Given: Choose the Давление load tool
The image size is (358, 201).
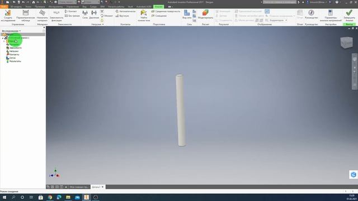Looking at the screenshot, I should coord(94,14).
